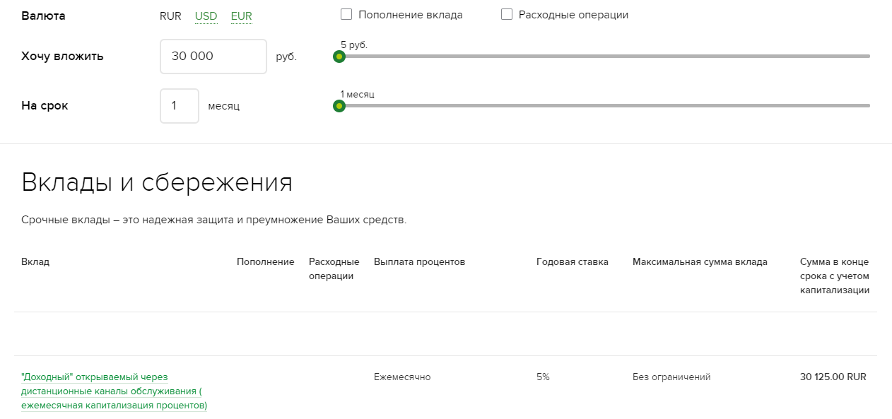Click the 30 125.00 RUR final sum
892x419 pixels.
pyautogui.click(x=833, y=377)
